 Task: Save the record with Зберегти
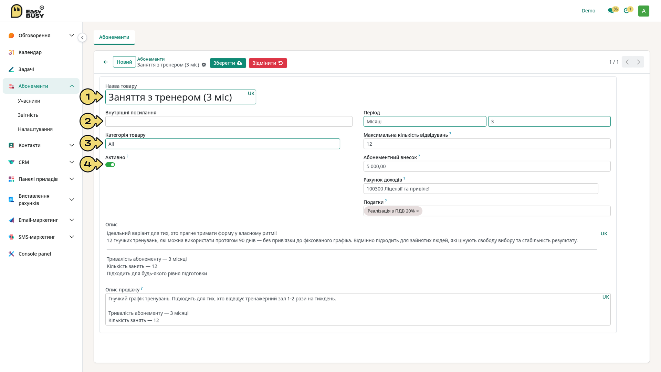tap(228, 63)
